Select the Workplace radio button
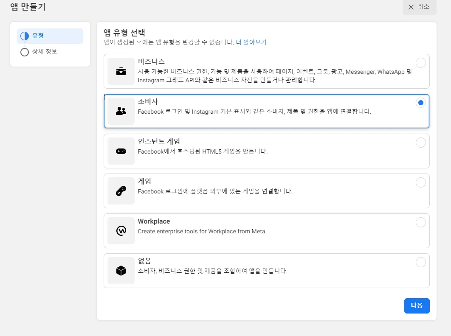This screenshot has width=451, height=336. pos(420,222)
